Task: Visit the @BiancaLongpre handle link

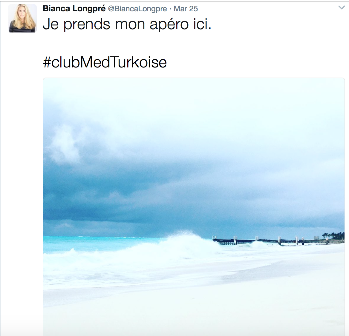Action: pyautogui.click(x=137, y=9)
